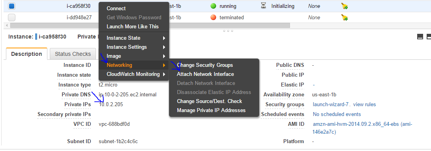Click the panel layout icon at right
Screen dimensions: 431x151
(x=420, y=37)
